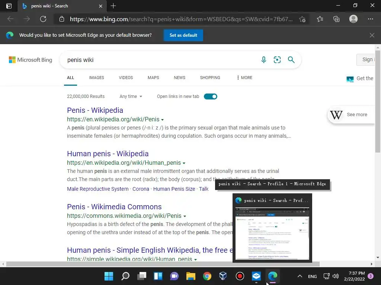Open the Collections icon
381x285 pixels.
point(336,19)
